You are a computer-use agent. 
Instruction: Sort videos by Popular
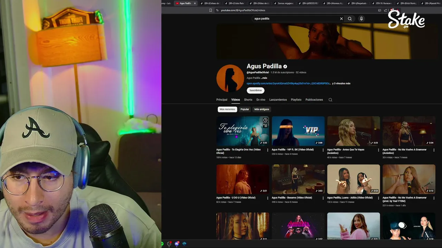245,109
